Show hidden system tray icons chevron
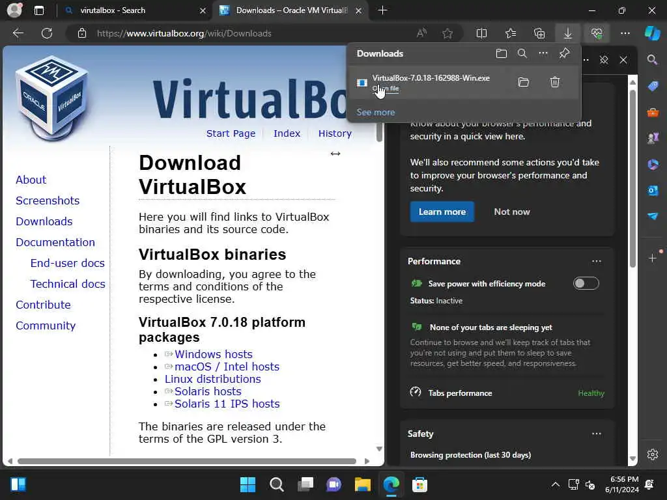 coord(555,484)
